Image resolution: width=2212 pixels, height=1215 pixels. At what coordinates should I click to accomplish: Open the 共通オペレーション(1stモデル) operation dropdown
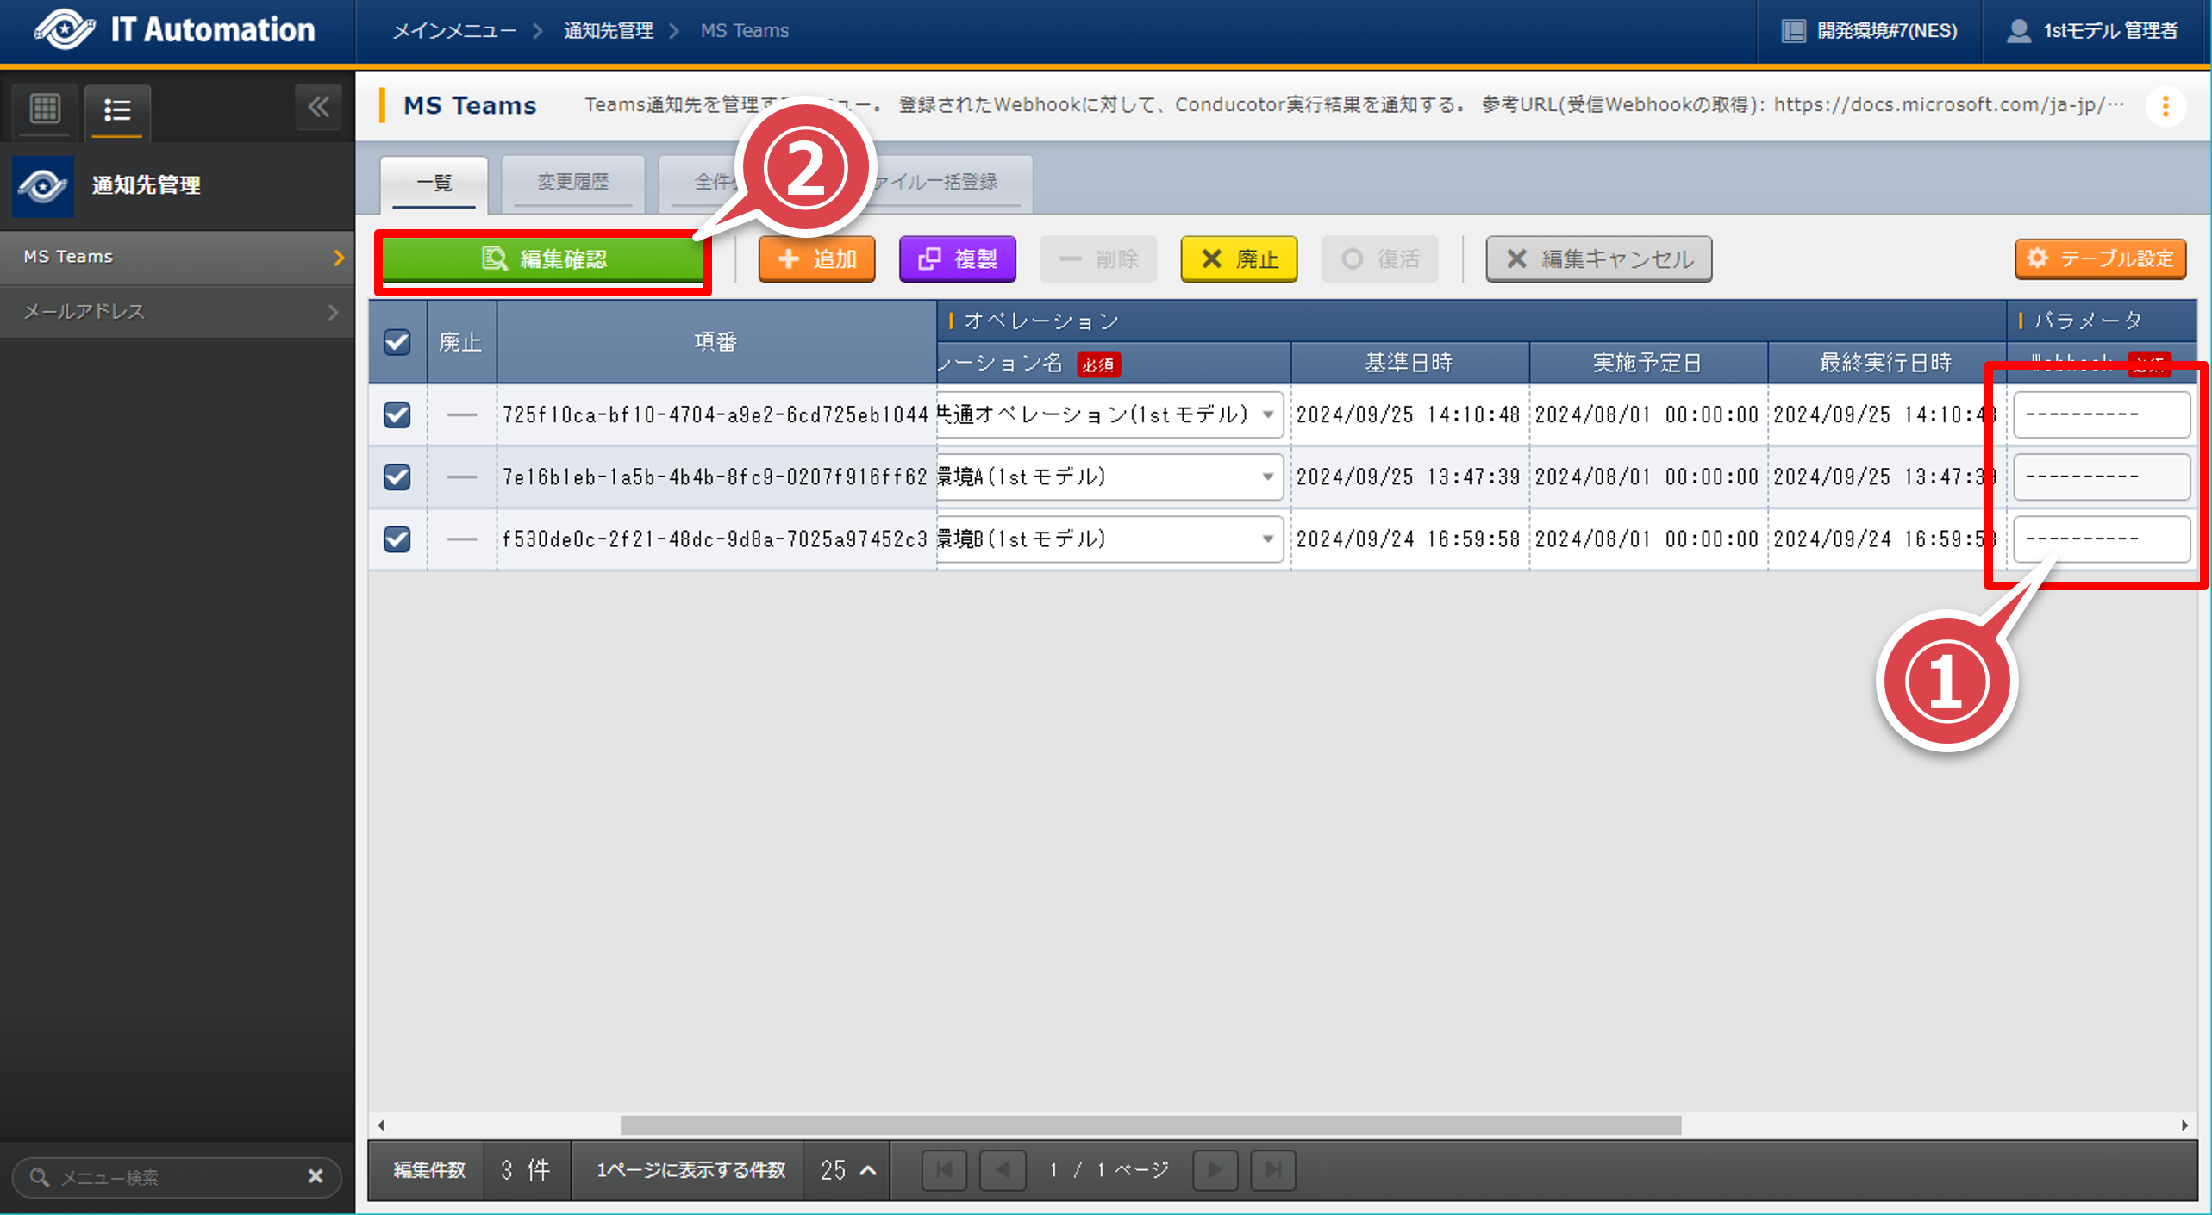[x=1267, y=414]
